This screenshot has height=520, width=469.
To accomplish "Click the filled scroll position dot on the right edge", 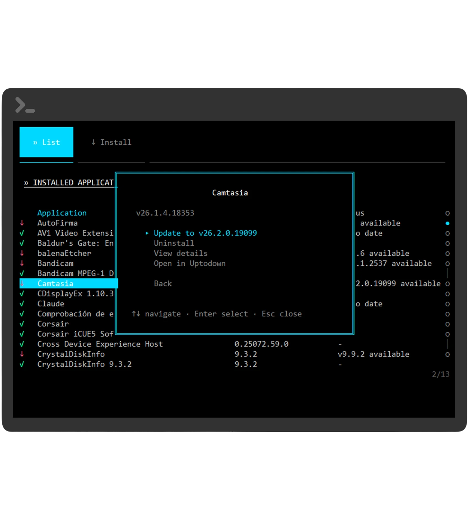I will point(447,223).
